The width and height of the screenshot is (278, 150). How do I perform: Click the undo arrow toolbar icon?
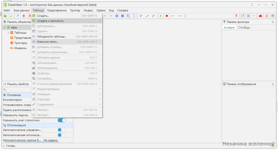point(173,16)
